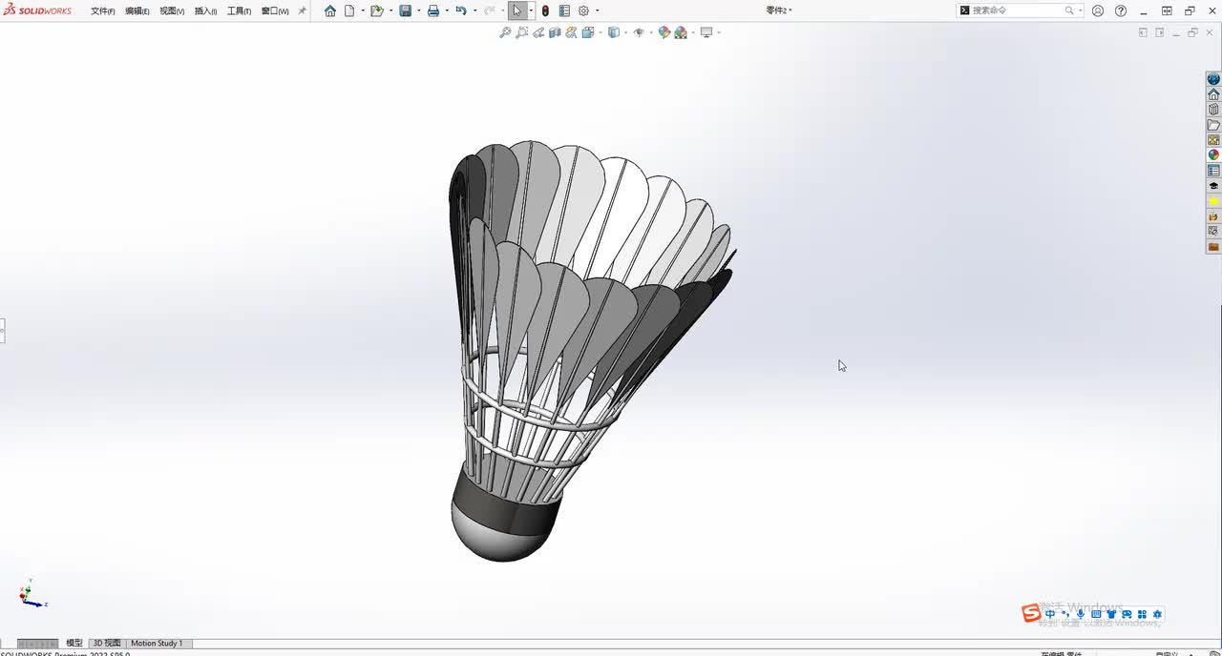1222x656 pixels.
Task: Expand the New document dropdown arrow
Action: [363, 10]
